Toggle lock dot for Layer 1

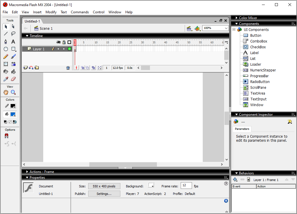[64, 49]
